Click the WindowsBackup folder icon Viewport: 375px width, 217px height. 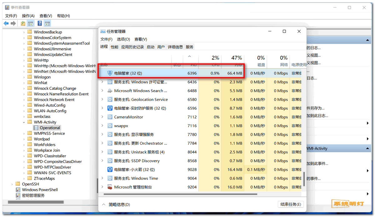point(29,32)
